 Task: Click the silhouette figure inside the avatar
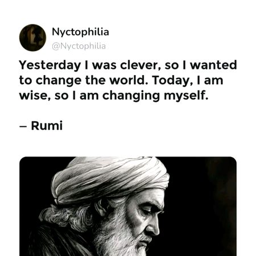[35, 36]
